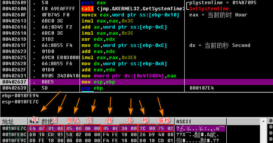Click the 'eax = 当前的时 Hour' comment

(x=218, y=15)
